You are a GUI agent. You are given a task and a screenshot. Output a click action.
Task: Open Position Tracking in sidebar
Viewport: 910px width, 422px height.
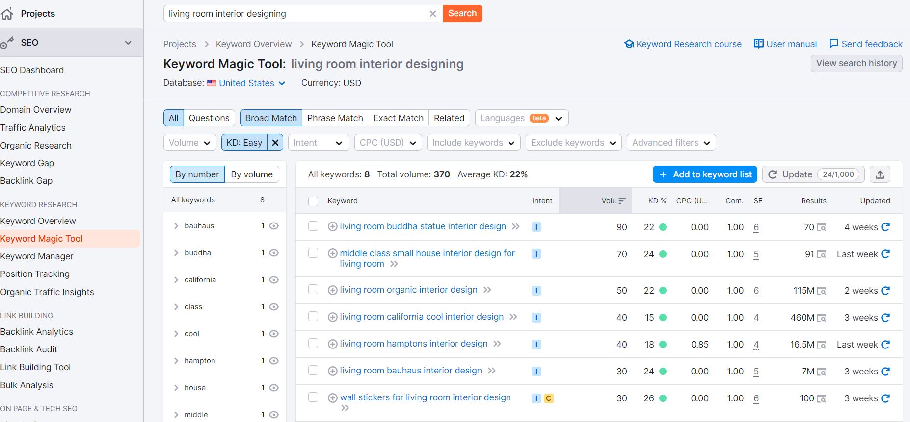click(x=35, y=274)
